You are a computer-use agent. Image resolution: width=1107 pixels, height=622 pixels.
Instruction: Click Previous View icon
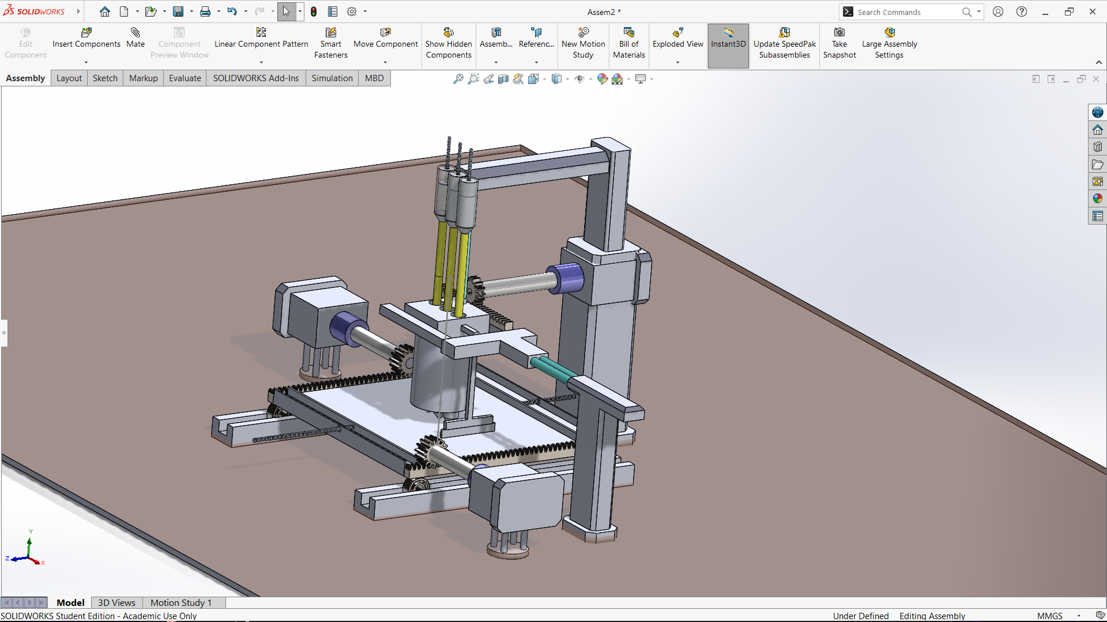pyautogui.click(x=488, y=79)
